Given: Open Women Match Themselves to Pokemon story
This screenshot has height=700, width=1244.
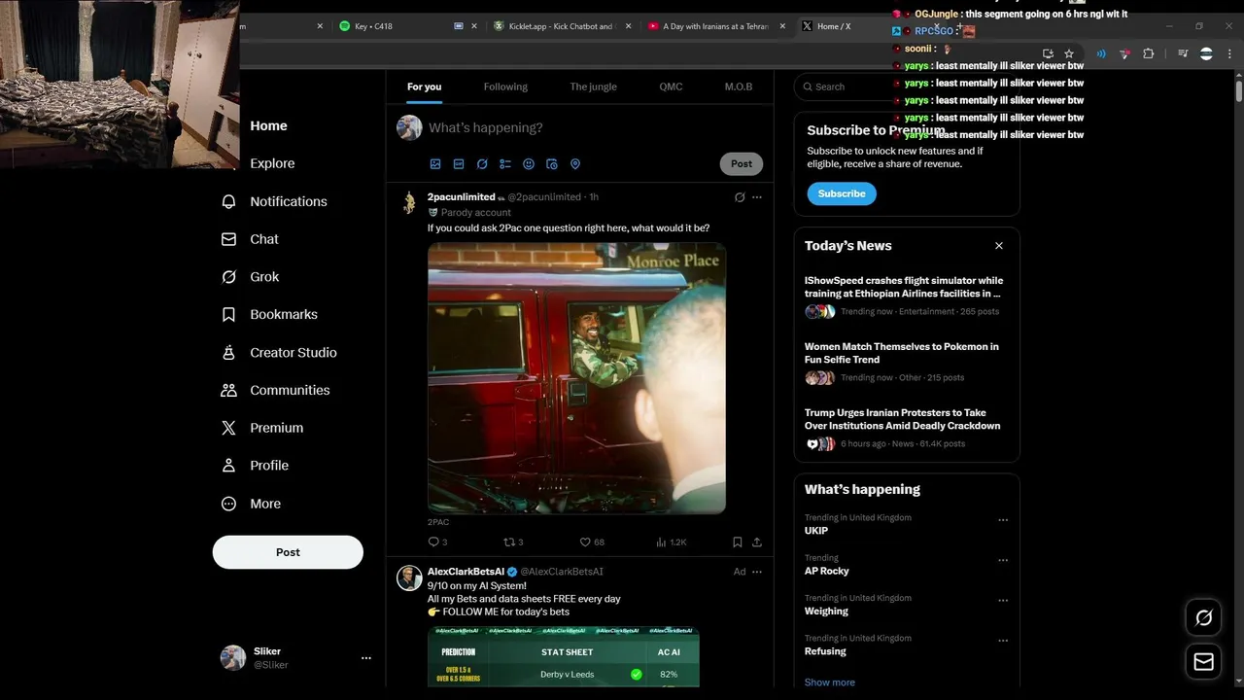Looking at the screenshot, I should coord(902,353).
